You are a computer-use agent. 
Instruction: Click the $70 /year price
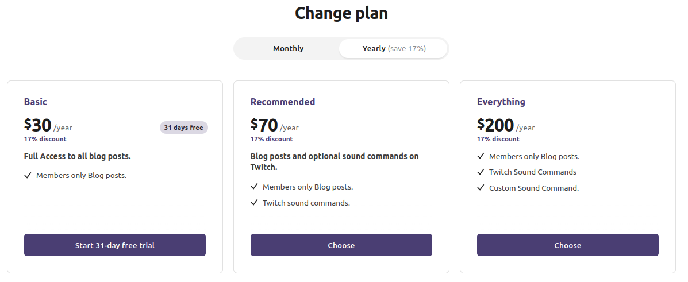274,125
